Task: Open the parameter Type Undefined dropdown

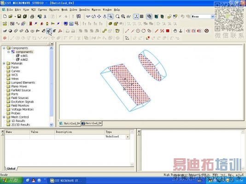Action: pos(128,137)
